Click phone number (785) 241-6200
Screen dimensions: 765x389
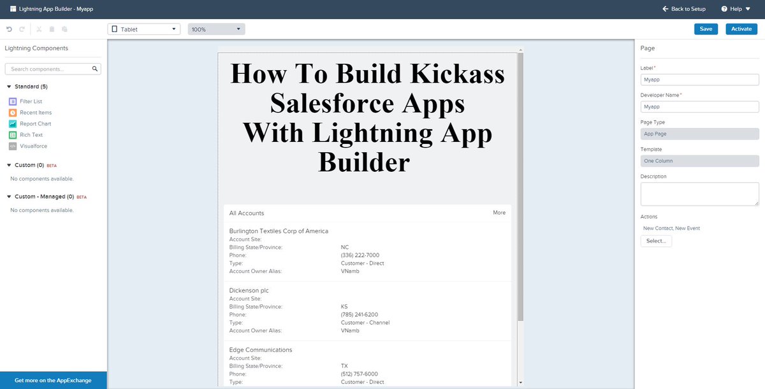point(360,315)
